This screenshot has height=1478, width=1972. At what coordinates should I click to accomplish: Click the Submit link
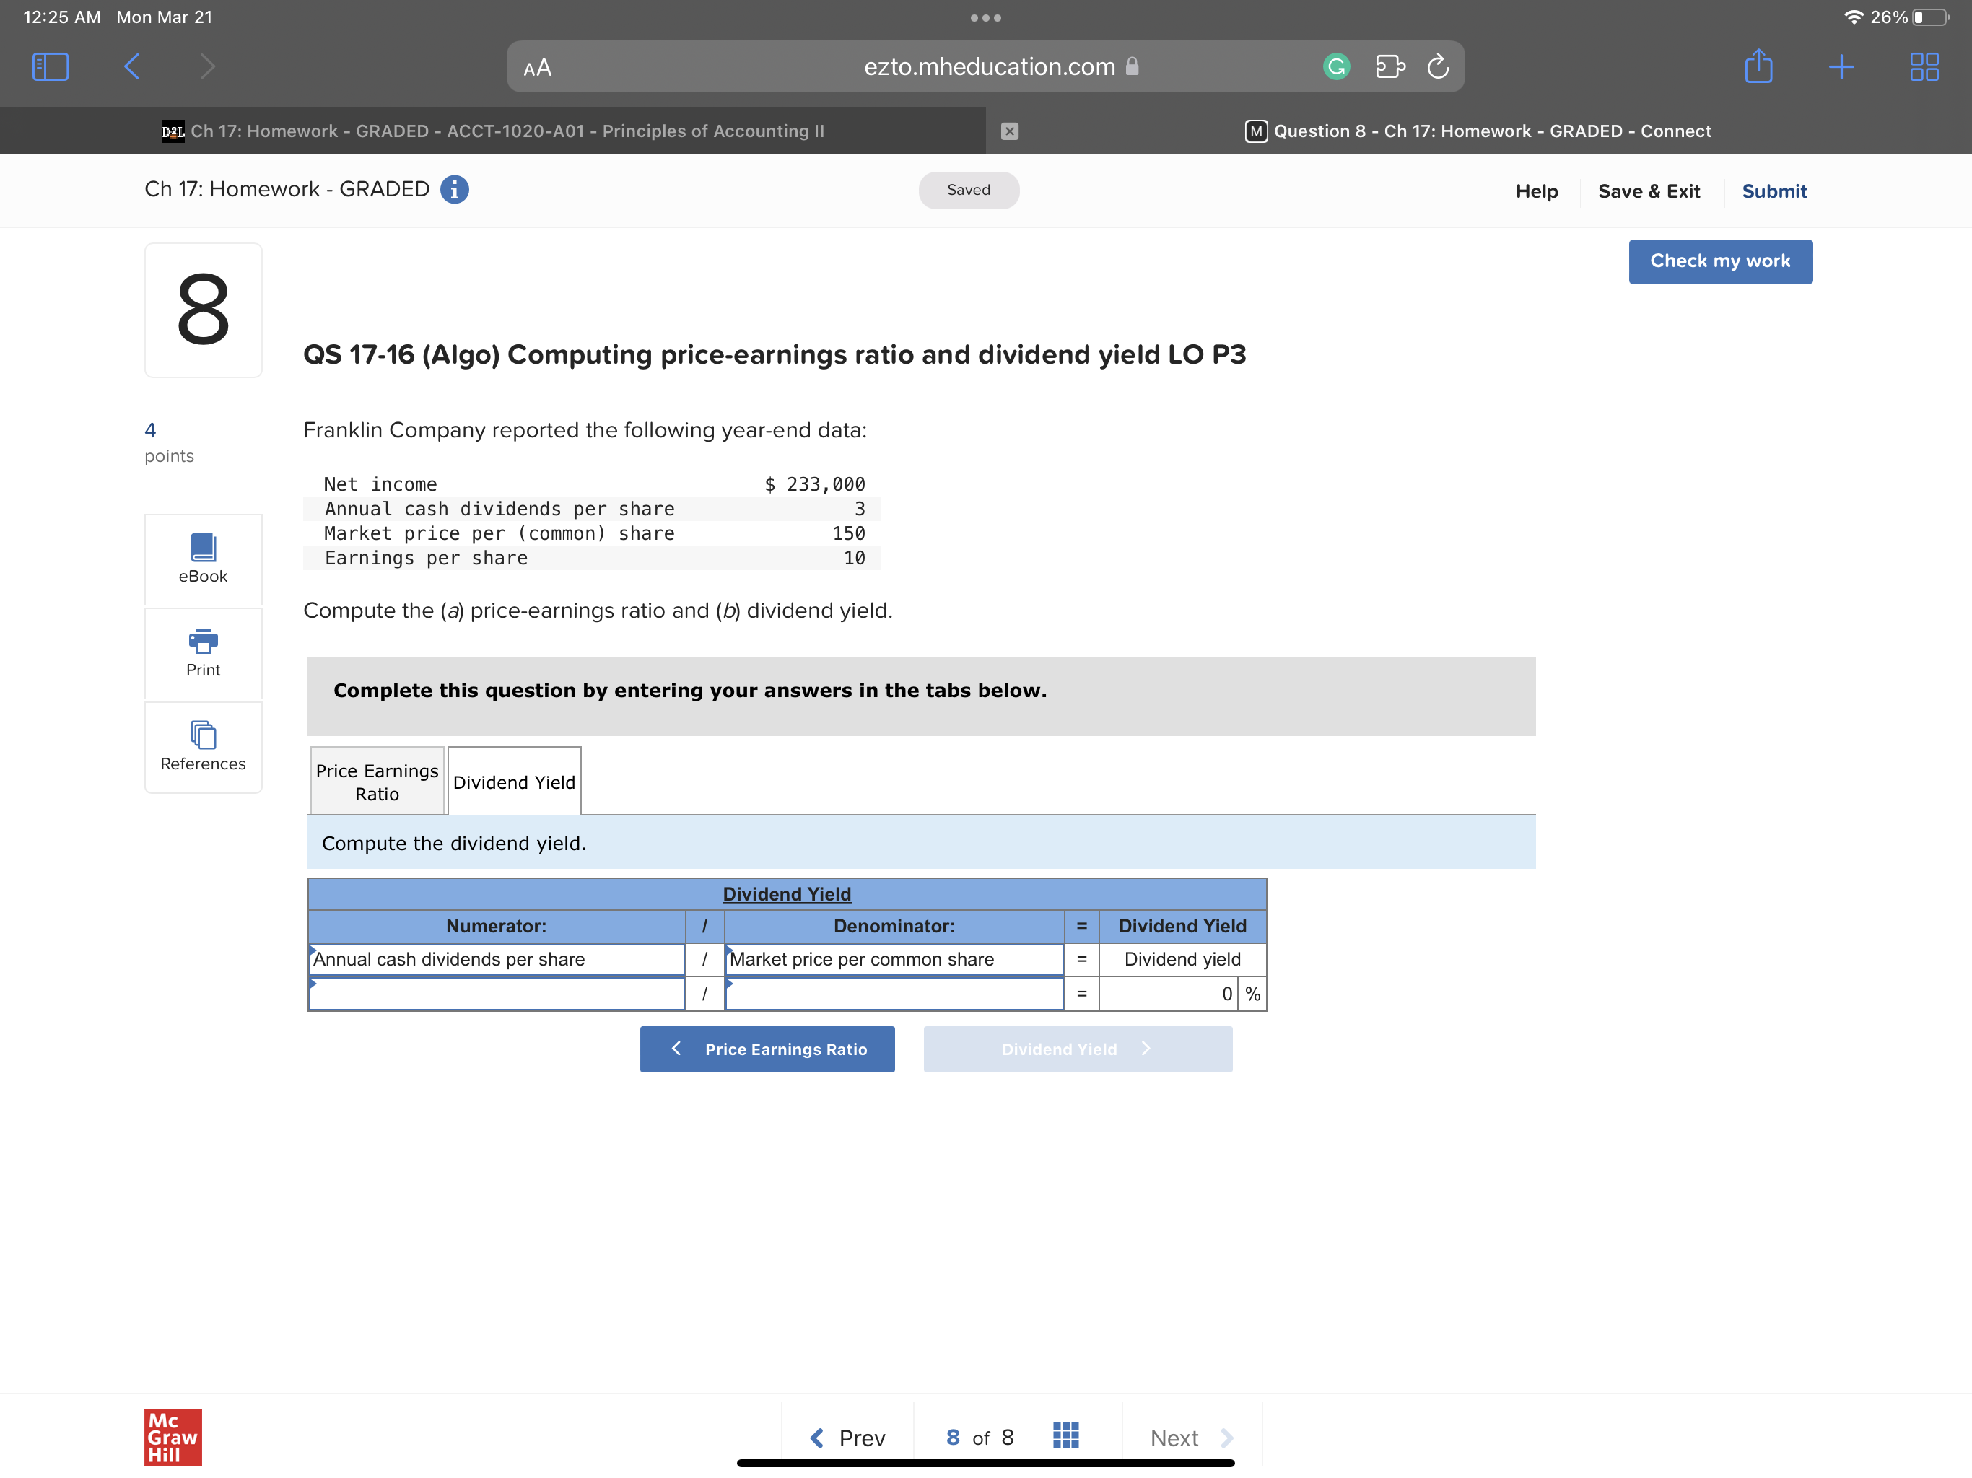(x=1774, y=192)
